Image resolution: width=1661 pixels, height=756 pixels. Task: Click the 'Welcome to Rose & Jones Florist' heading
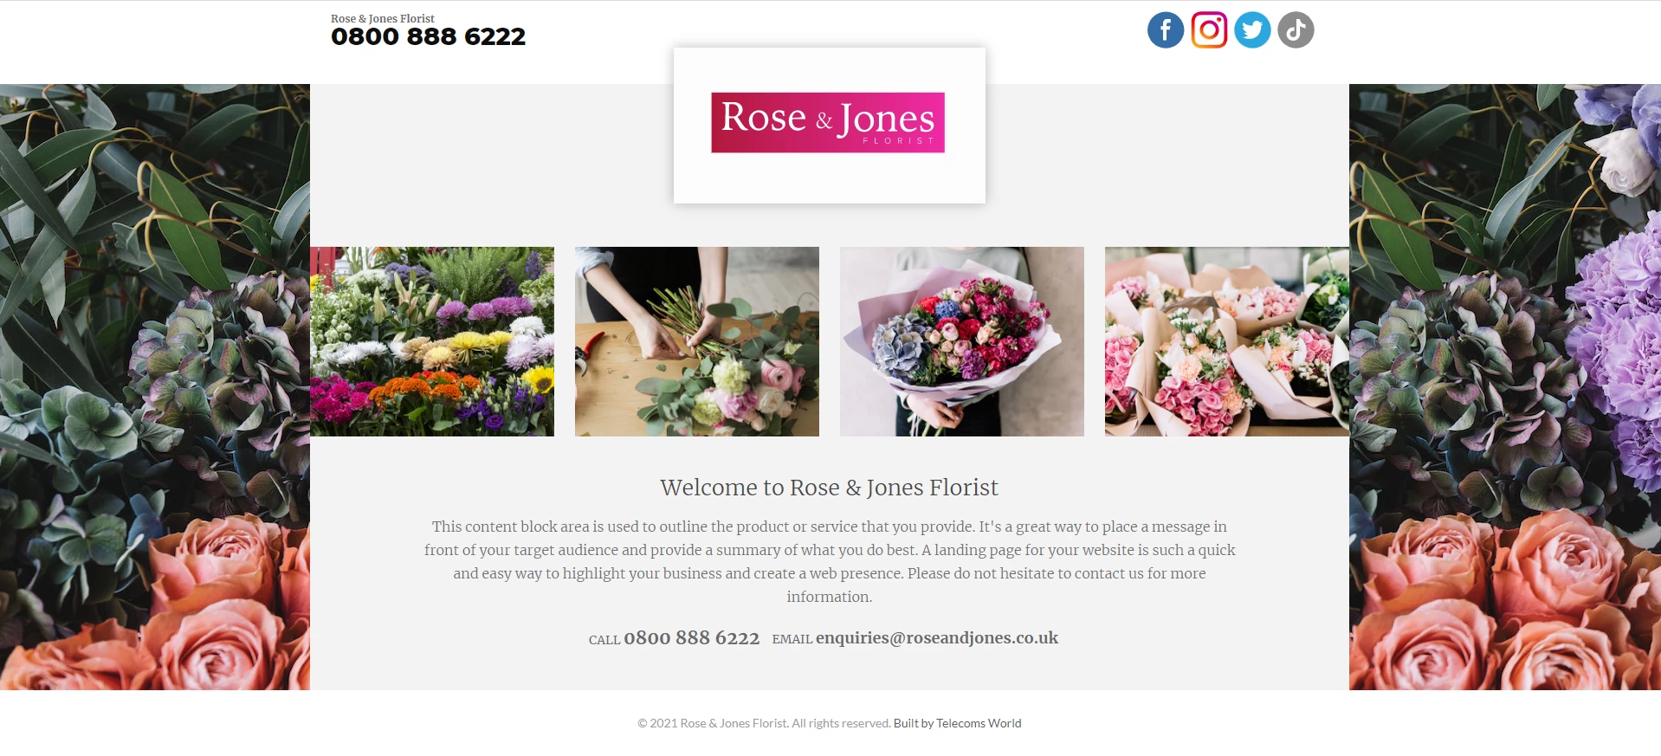pyautogui.click(x=830, y=488)
